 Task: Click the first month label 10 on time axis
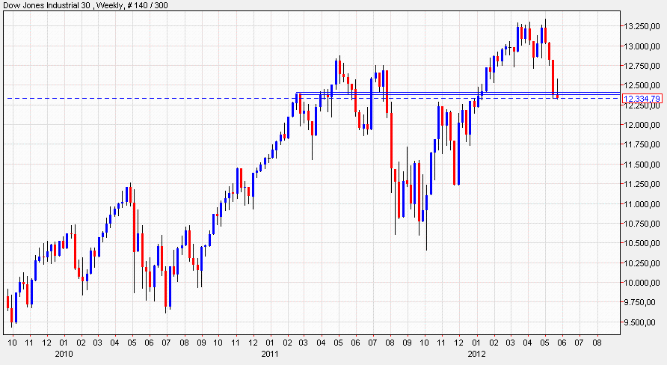(12, 342)
